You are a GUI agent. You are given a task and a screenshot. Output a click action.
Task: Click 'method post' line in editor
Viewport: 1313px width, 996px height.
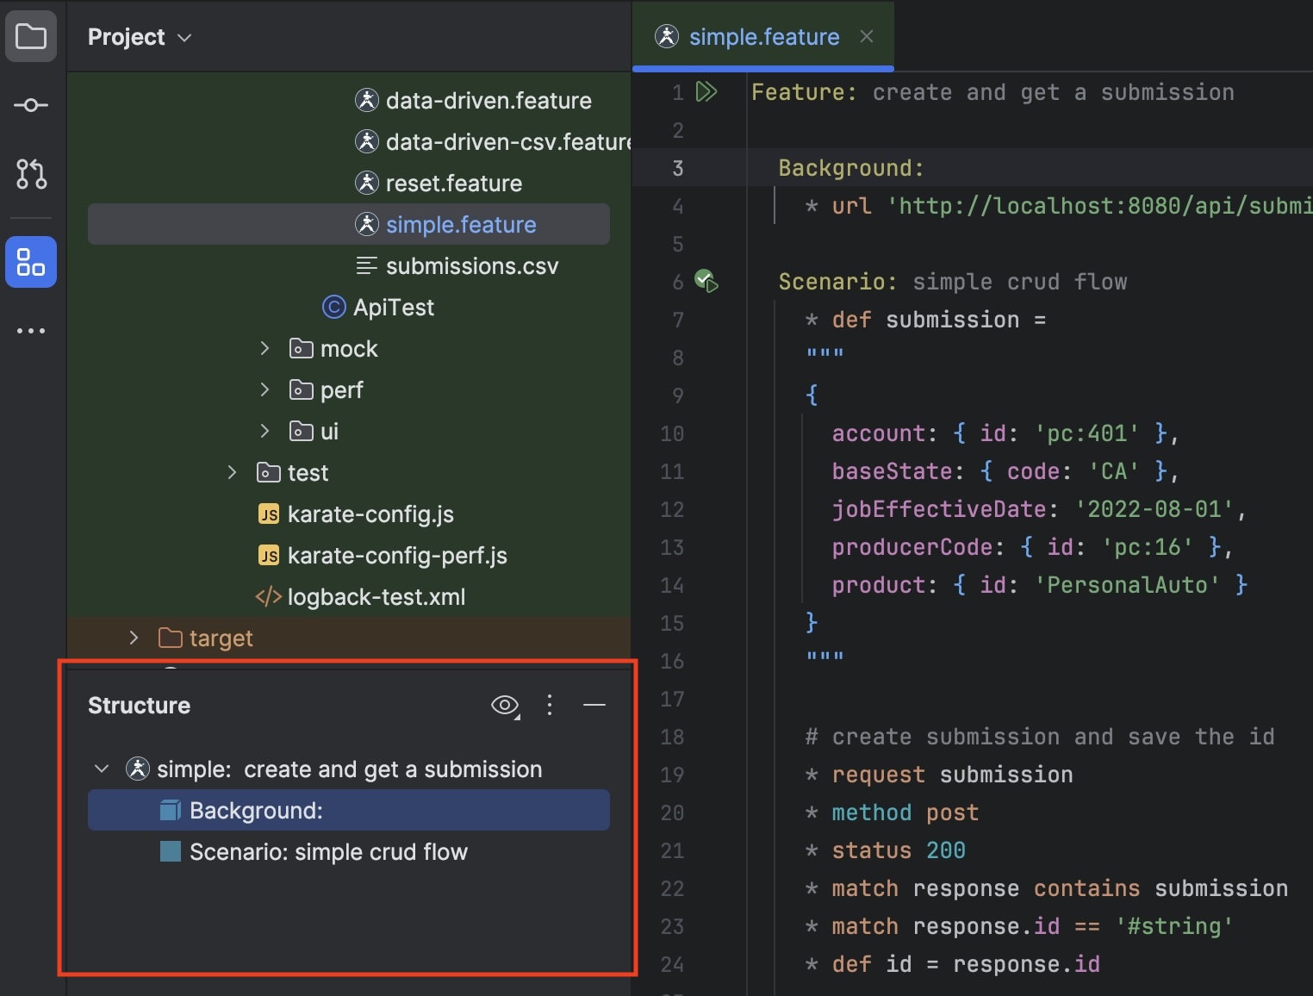[x=892, y=812]
